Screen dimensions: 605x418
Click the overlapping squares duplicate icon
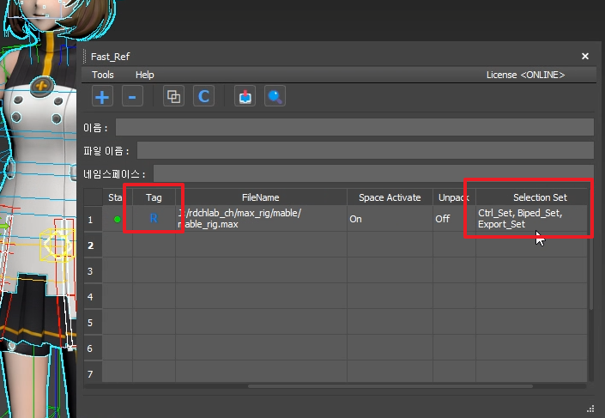[x=173, y=97]
